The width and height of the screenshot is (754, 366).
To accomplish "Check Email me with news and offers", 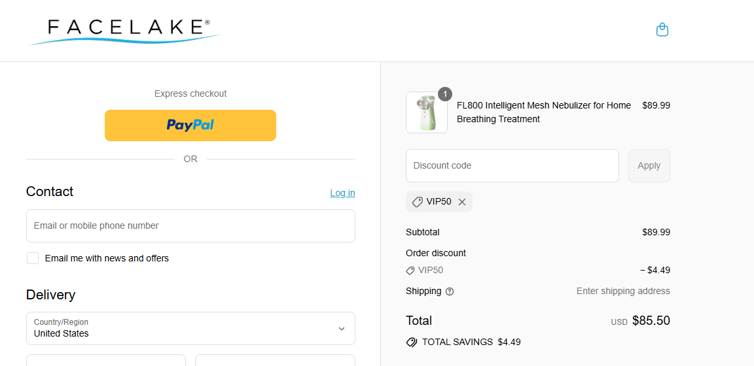I will 33,258.
